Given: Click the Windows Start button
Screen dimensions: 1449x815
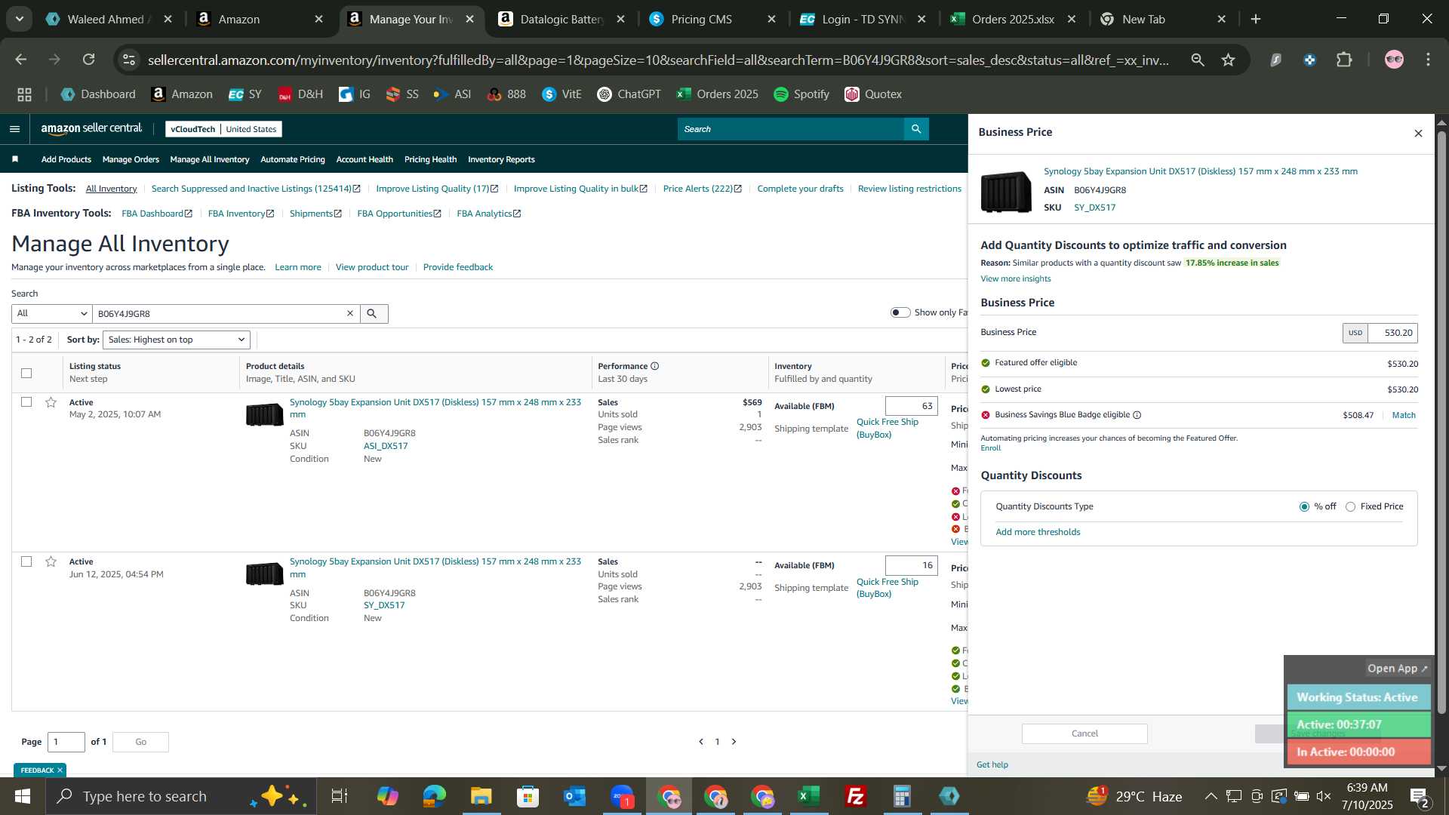Looking at the screenshot, I should coord(23,796).
